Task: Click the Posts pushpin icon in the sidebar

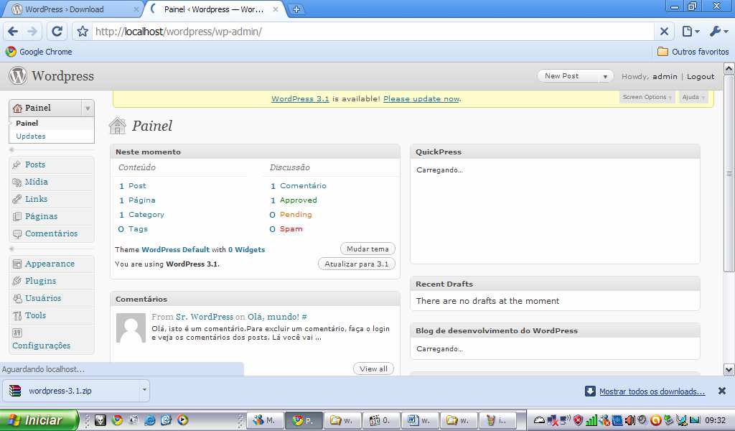Action: click(x=17, y=164)
